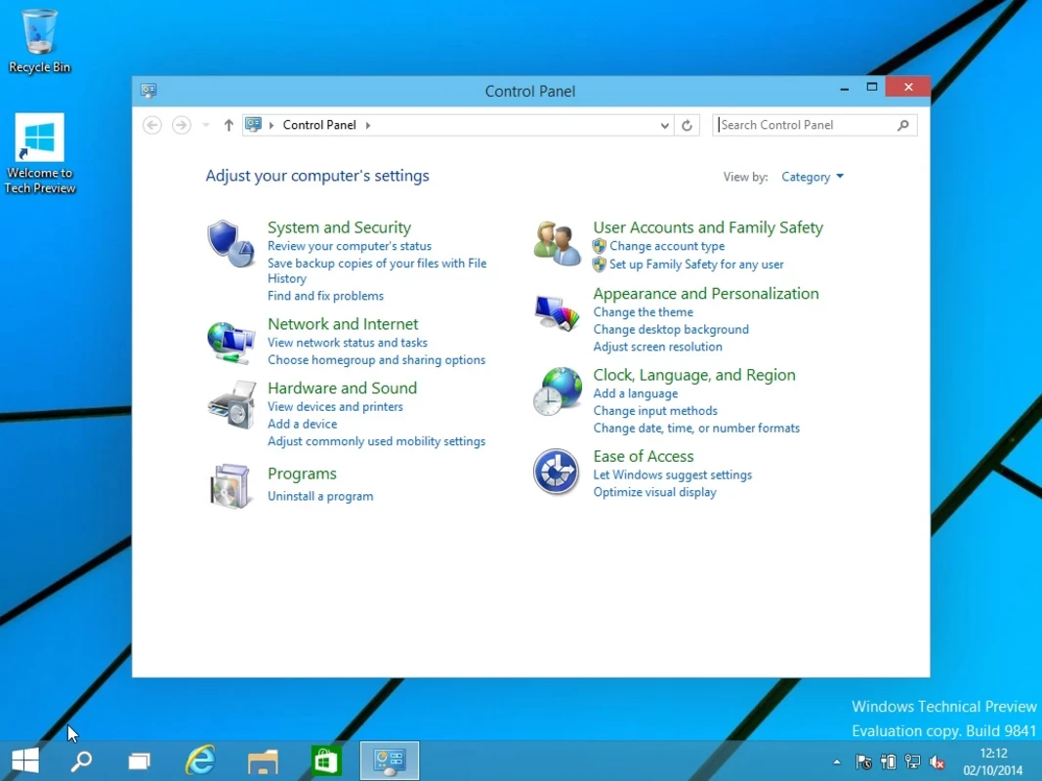Open the Start menu from taskbar
Image resolution: width=1042 pixels, height=781 pixels.
point(25,760)
